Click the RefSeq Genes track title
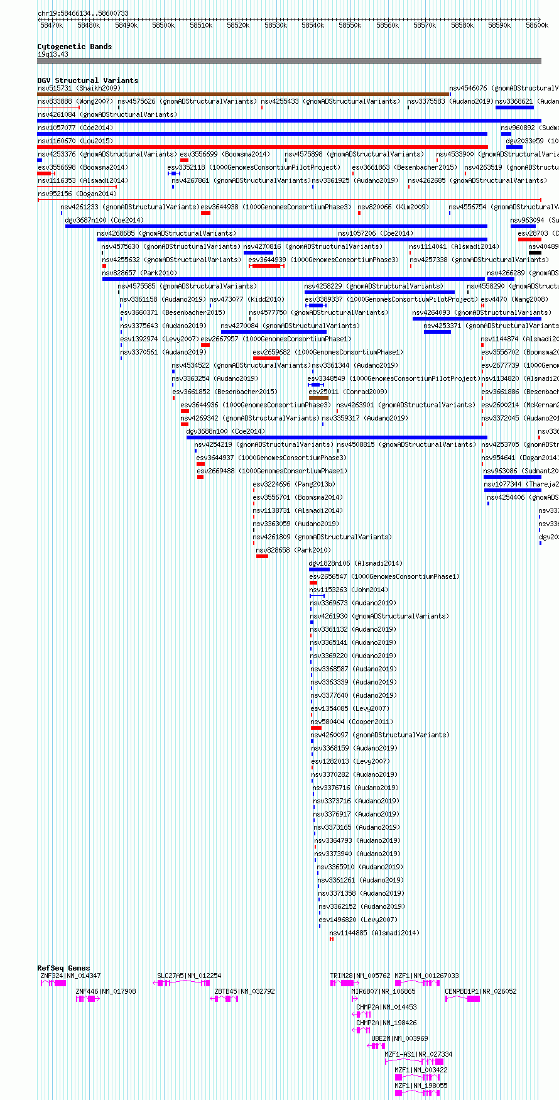Image resolution: width=559 pixels, height=1100 pixels. coord(63,968)
